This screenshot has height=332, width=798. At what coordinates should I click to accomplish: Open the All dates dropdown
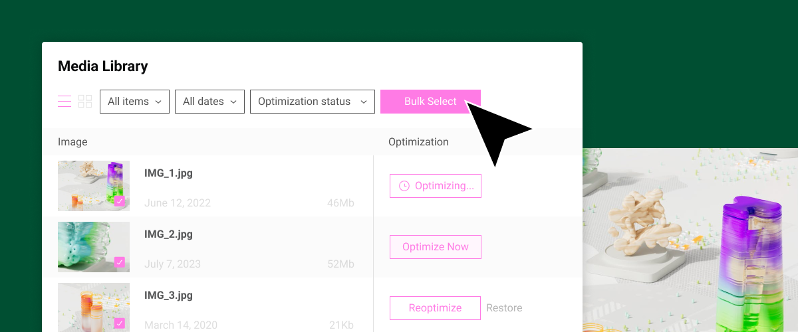coord(209,102)
